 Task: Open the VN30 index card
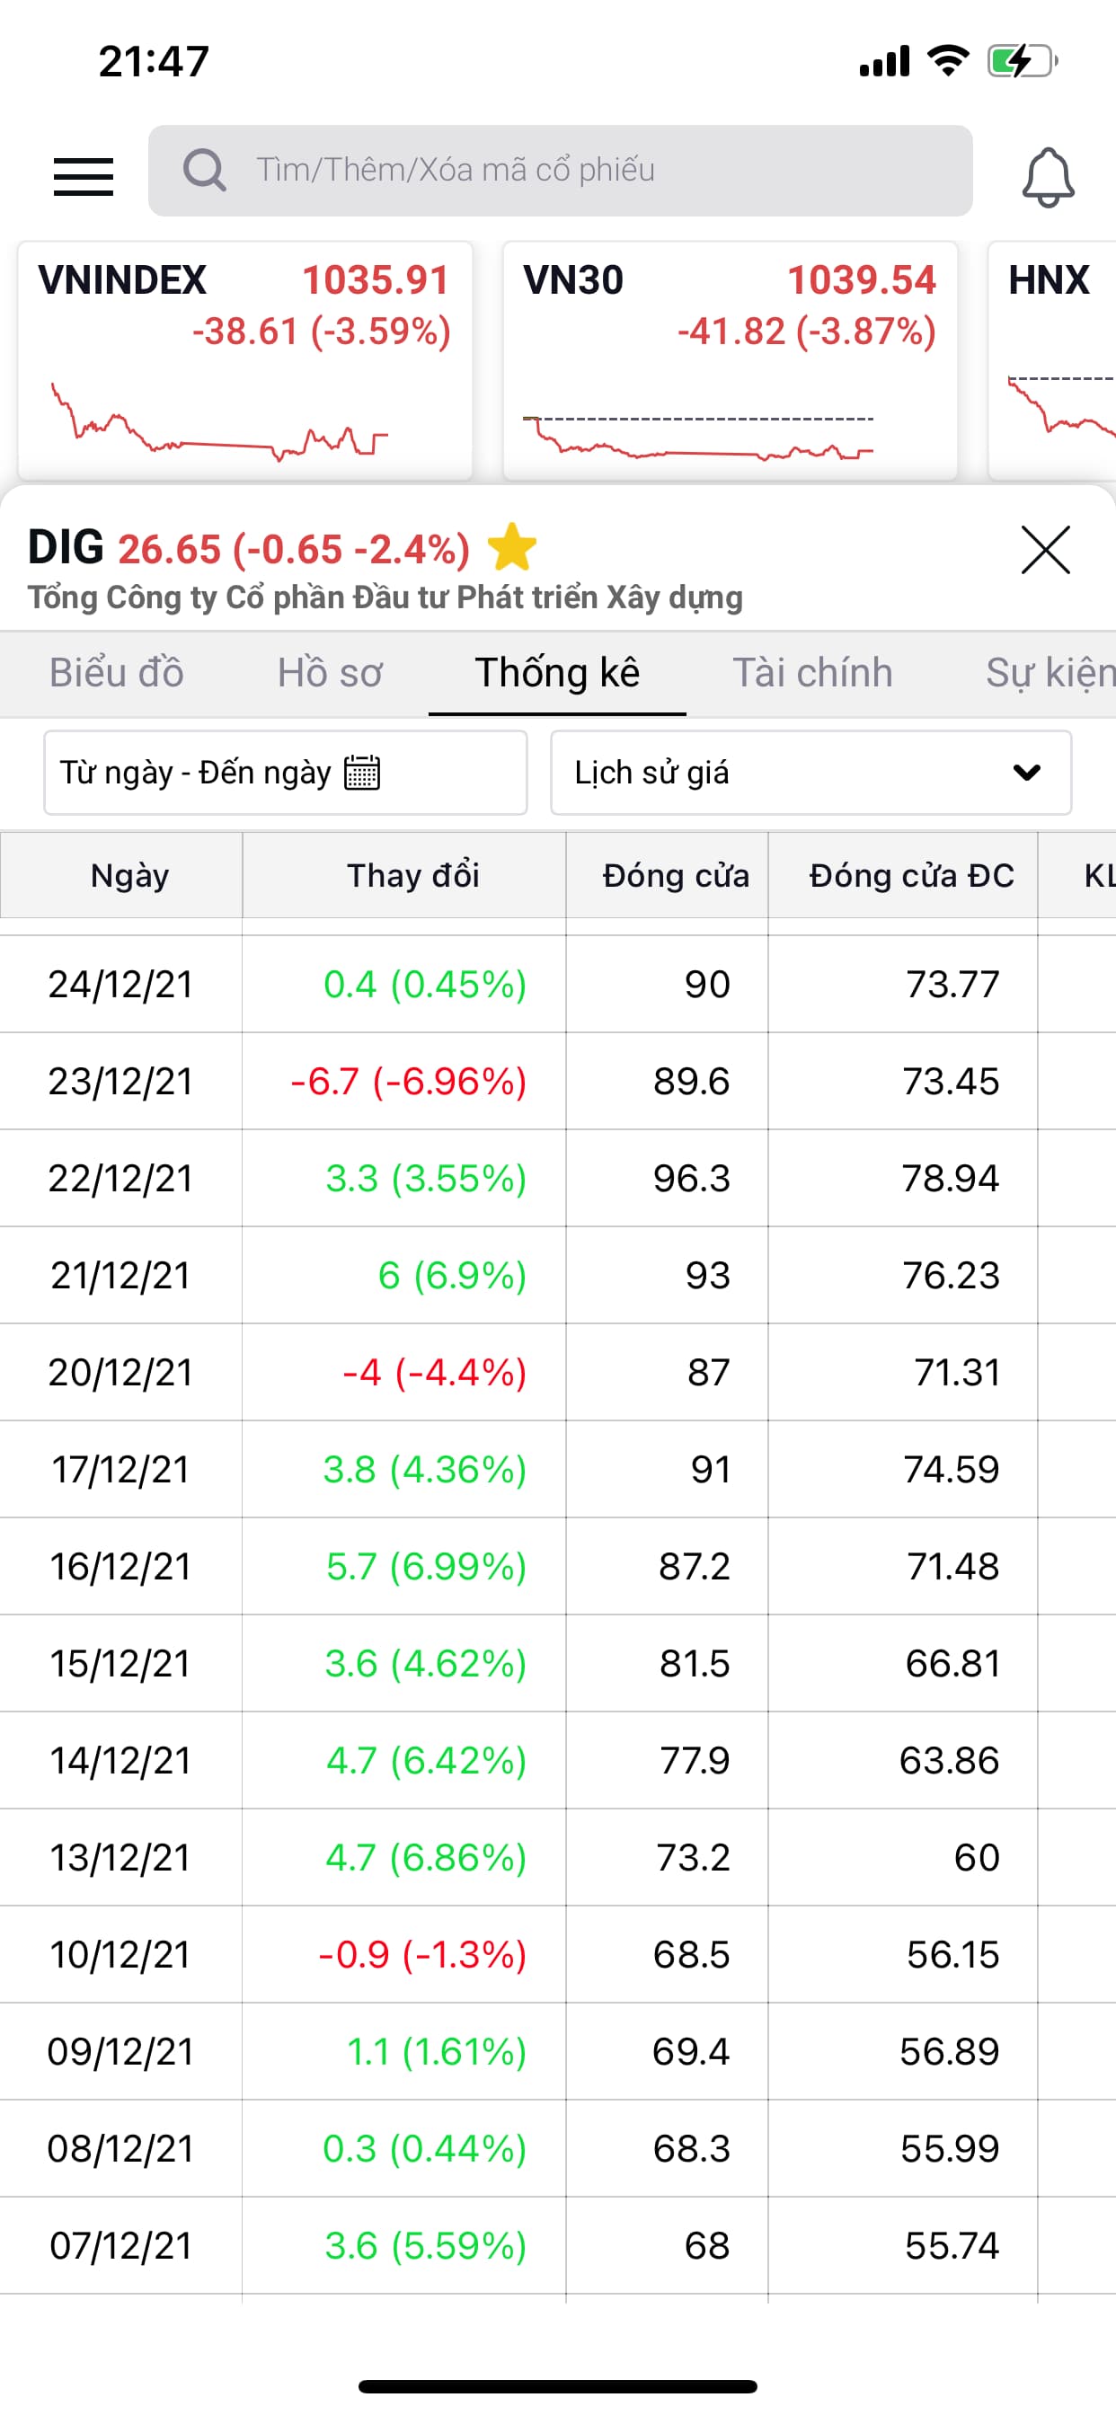(730, 361)
